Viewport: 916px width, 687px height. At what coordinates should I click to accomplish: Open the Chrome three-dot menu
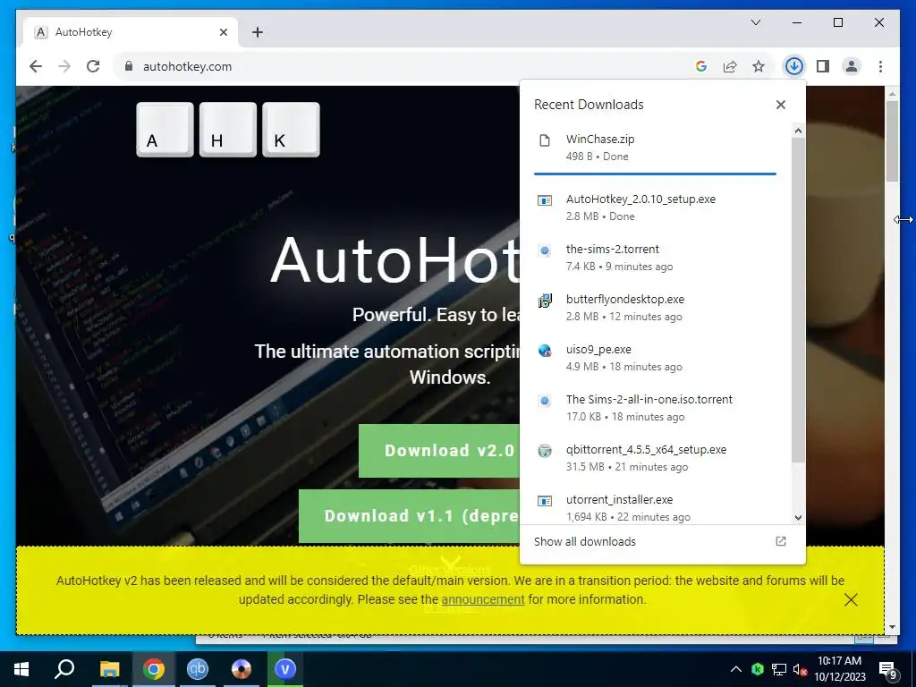click(880, 66)
